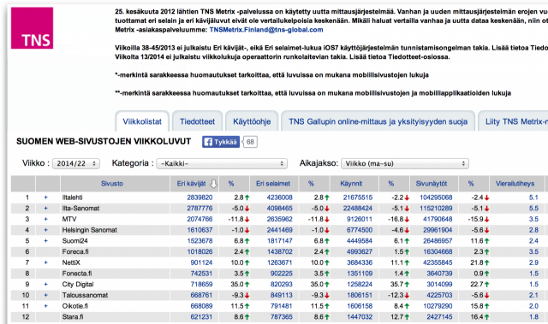Click Oikotie.fi visitor count 668069

[x=201, y=306]
